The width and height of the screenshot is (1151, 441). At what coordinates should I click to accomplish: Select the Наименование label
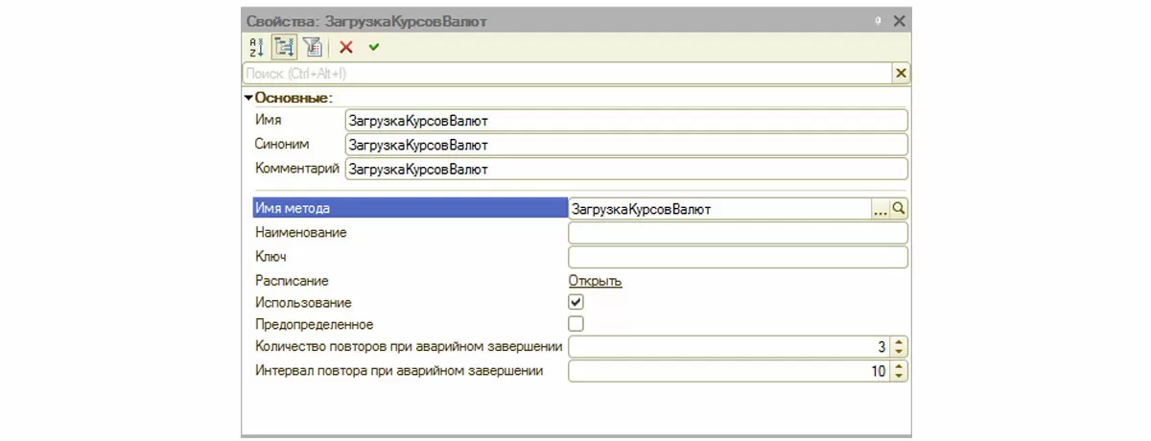pos(300,233)
